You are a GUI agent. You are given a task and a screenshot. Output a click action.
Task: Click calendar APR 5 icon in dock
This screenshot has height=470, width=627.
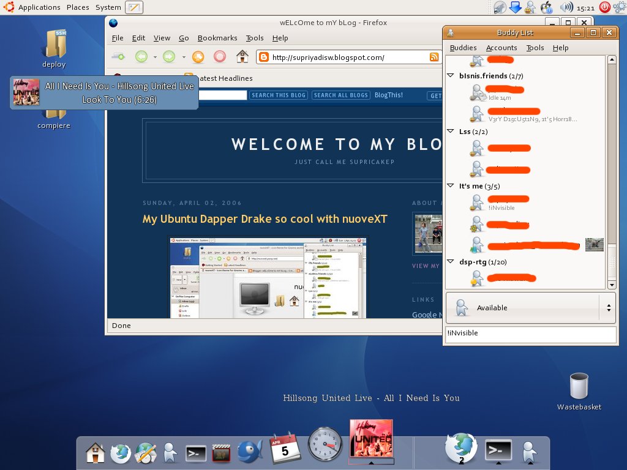pos(285,448)
